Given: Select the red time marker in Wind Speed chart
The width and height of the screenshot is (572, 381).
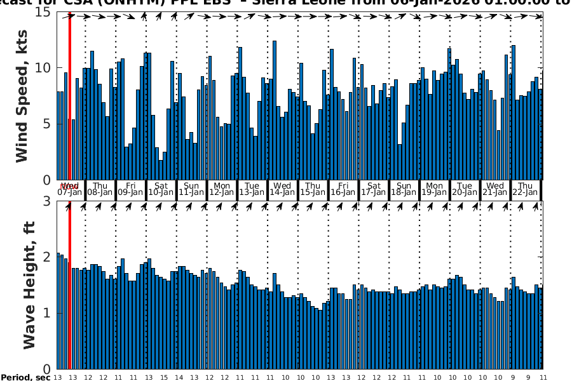Looking at the screenshot, I should click(69, 95).
